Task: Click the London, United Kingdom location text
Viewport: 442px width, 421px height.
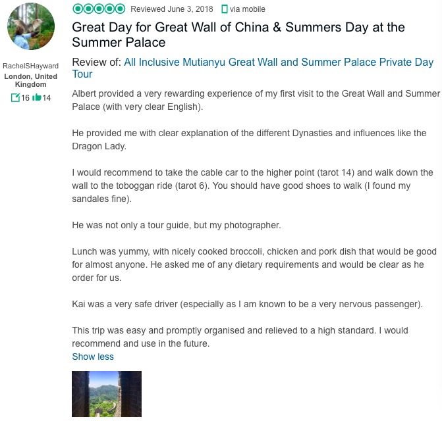Action: click(30, 80)
